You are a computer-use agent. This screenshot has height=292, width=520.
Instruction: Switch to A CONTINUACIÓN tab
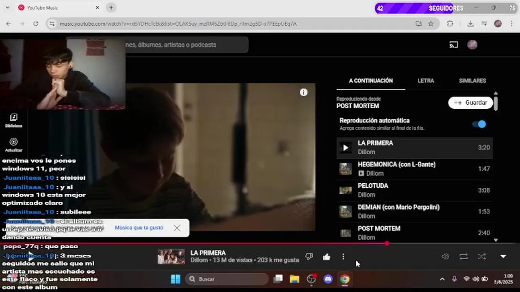(x=371, y=81)
